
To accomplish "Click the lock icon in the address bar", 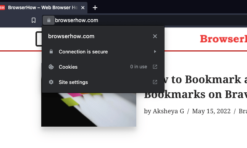I will (49, 20).
